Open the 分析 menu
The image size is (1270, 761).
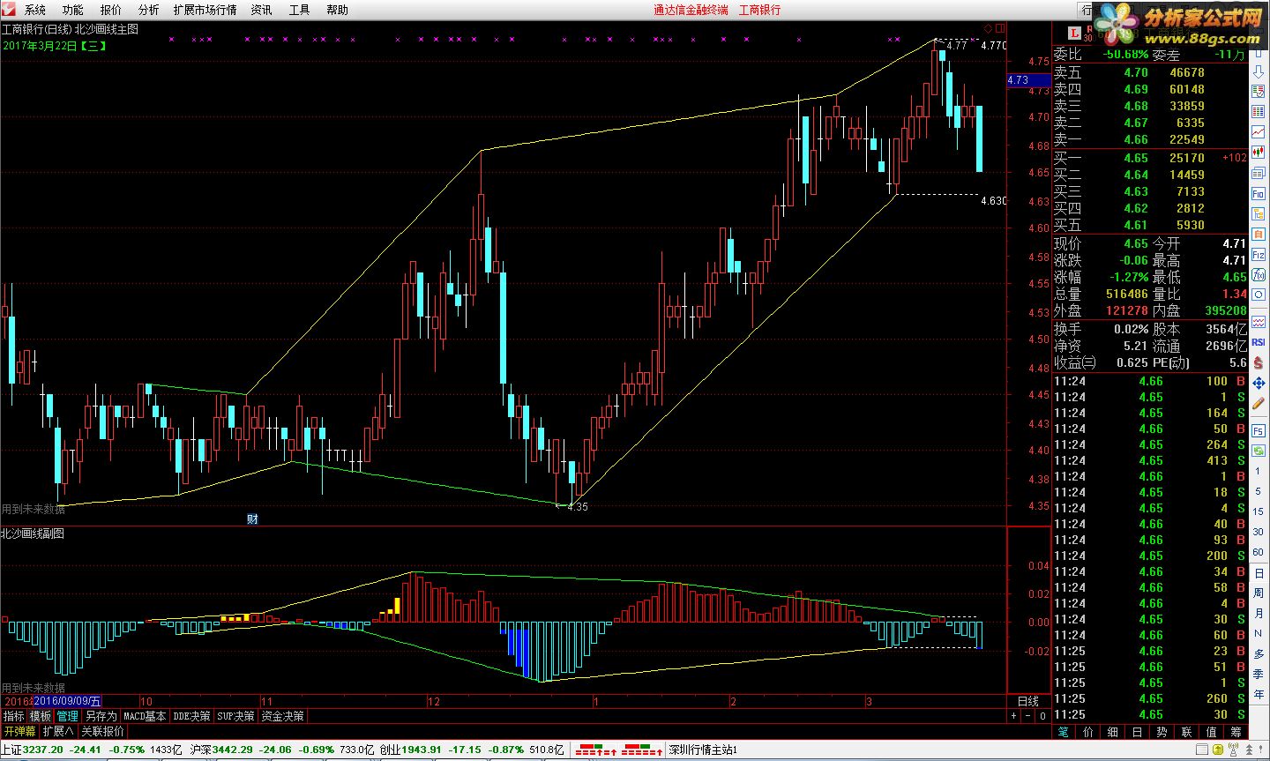click(x=148, y=10)
